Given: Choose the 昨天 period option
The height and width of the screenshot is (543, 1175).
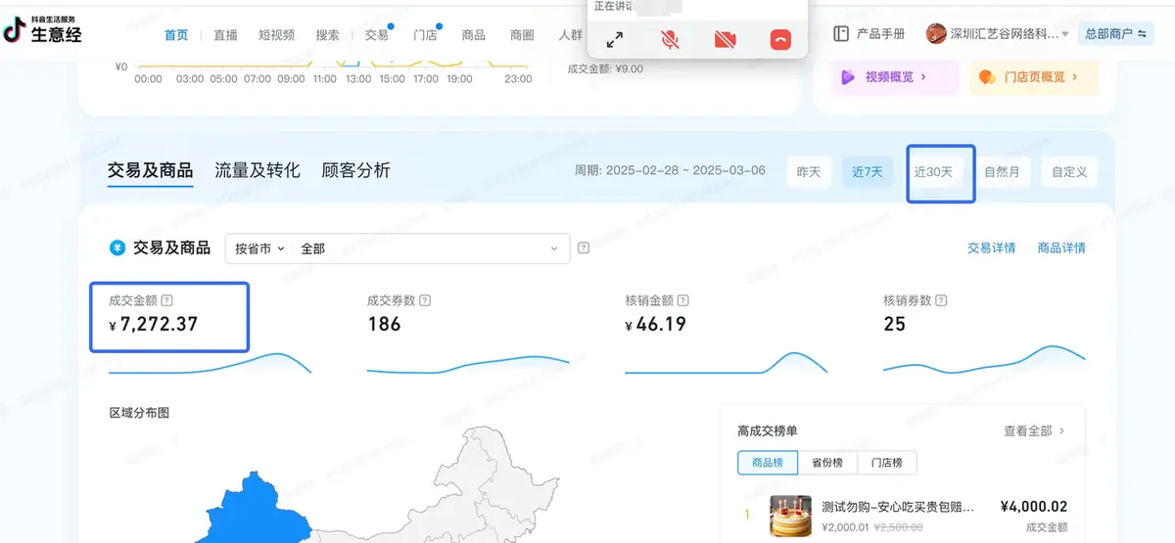Looking at the screenshot, I should pyautogui.click(x=809, y=172).
